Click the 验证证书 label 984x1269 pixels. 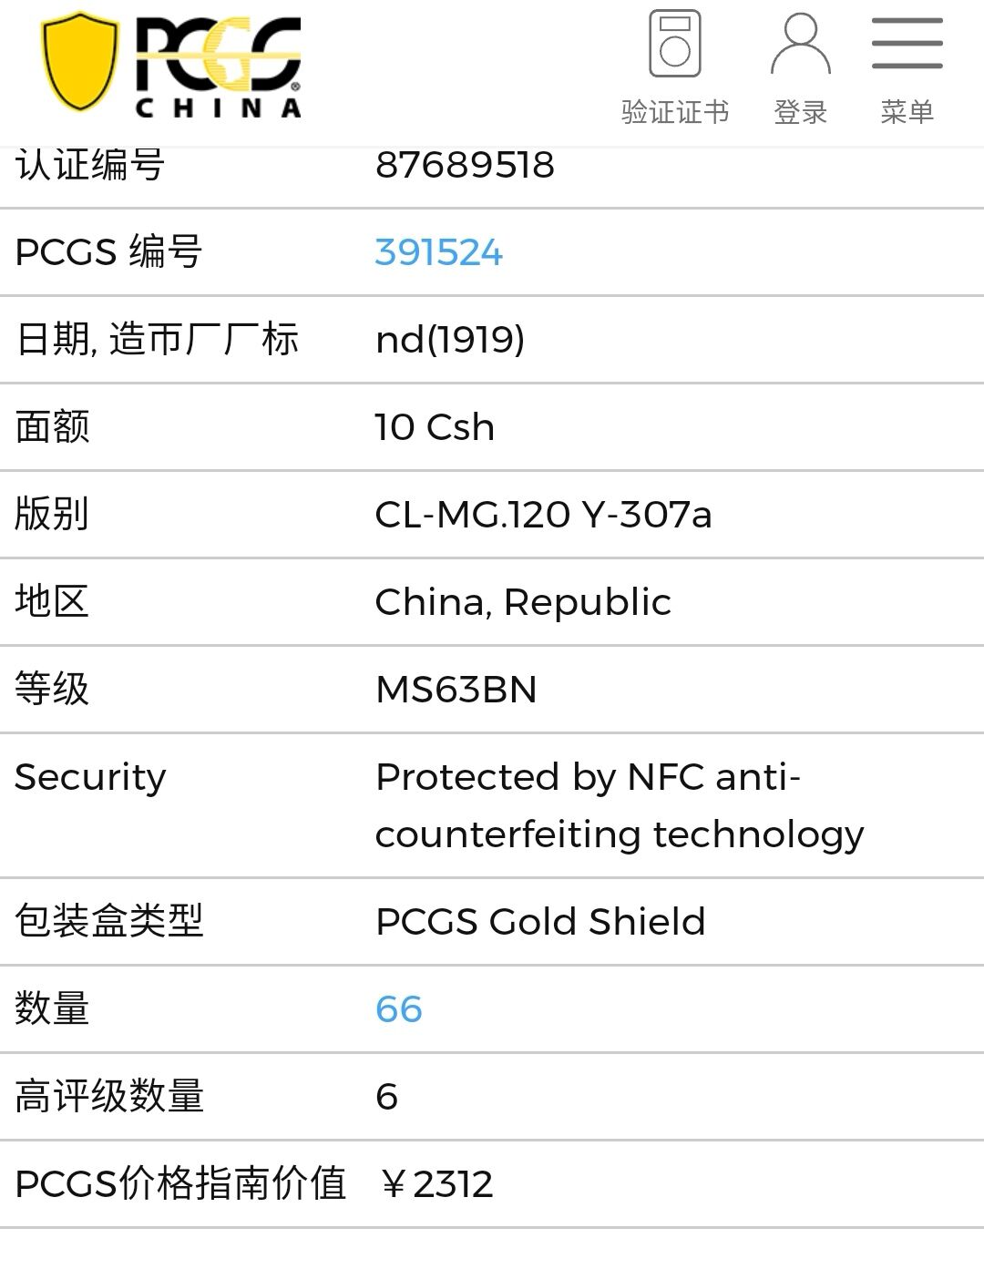pyautogui.click(x=674, y=112)
